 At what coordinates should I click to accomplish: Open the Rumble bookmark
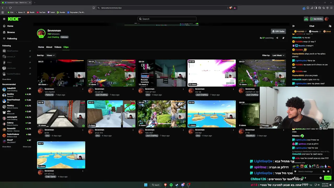61,12
